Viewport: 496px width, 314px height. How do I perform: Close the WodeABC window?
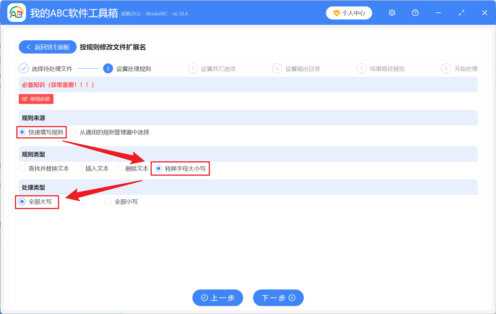pyautogui.click(x=485, y=13)
